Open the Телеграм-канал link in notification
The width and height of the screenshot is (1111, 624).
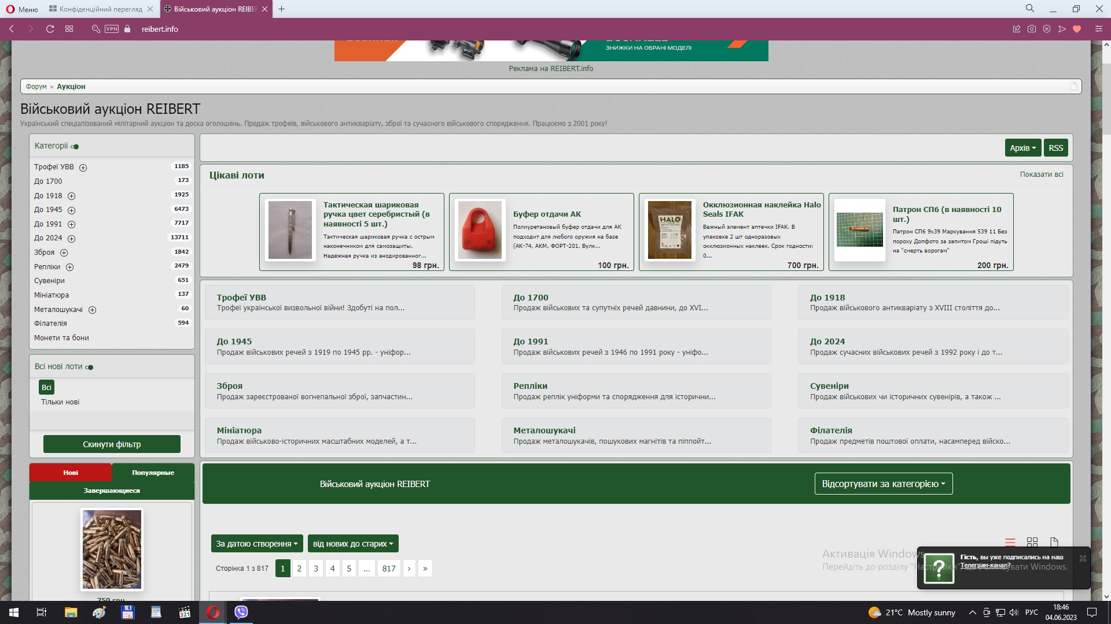(x=985, y=566)
